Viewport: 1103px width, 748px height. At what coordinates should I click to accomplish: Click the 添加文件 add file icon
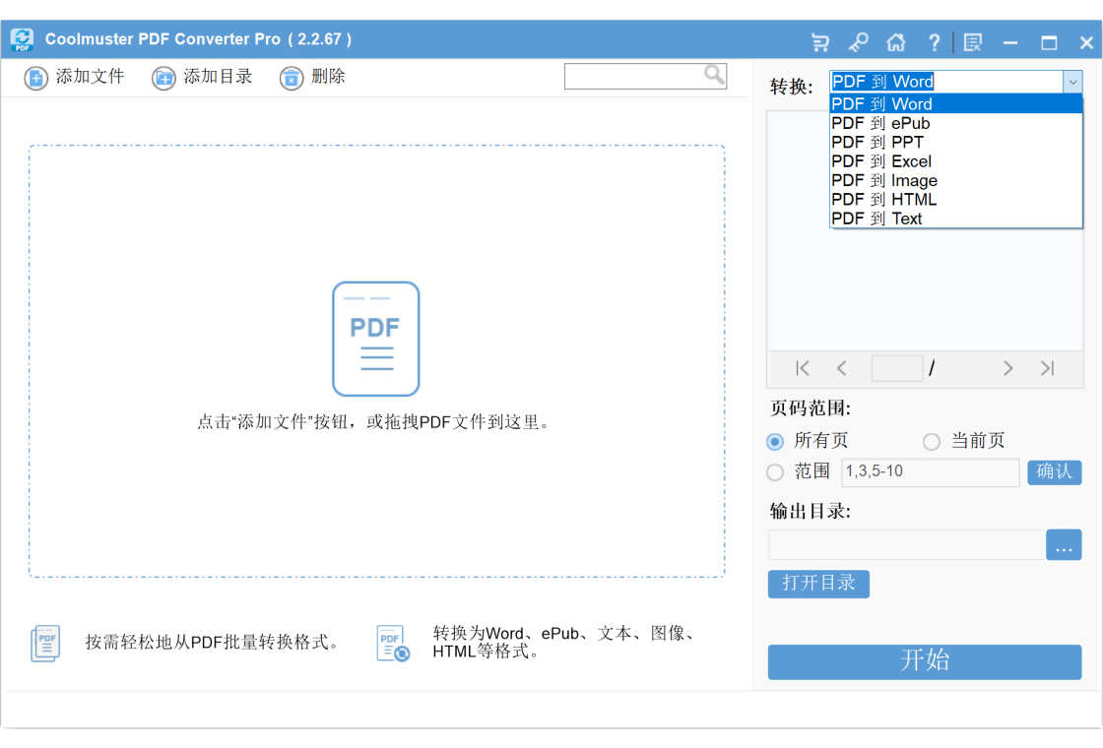pyautogui.click(x=35, y=78)
